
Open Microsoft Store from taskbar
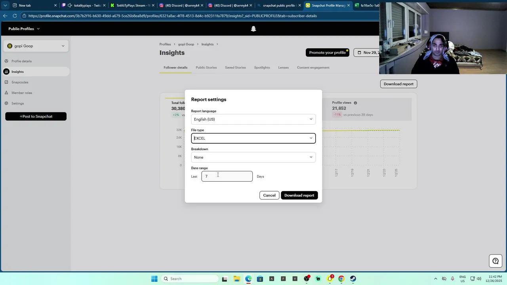260,279
